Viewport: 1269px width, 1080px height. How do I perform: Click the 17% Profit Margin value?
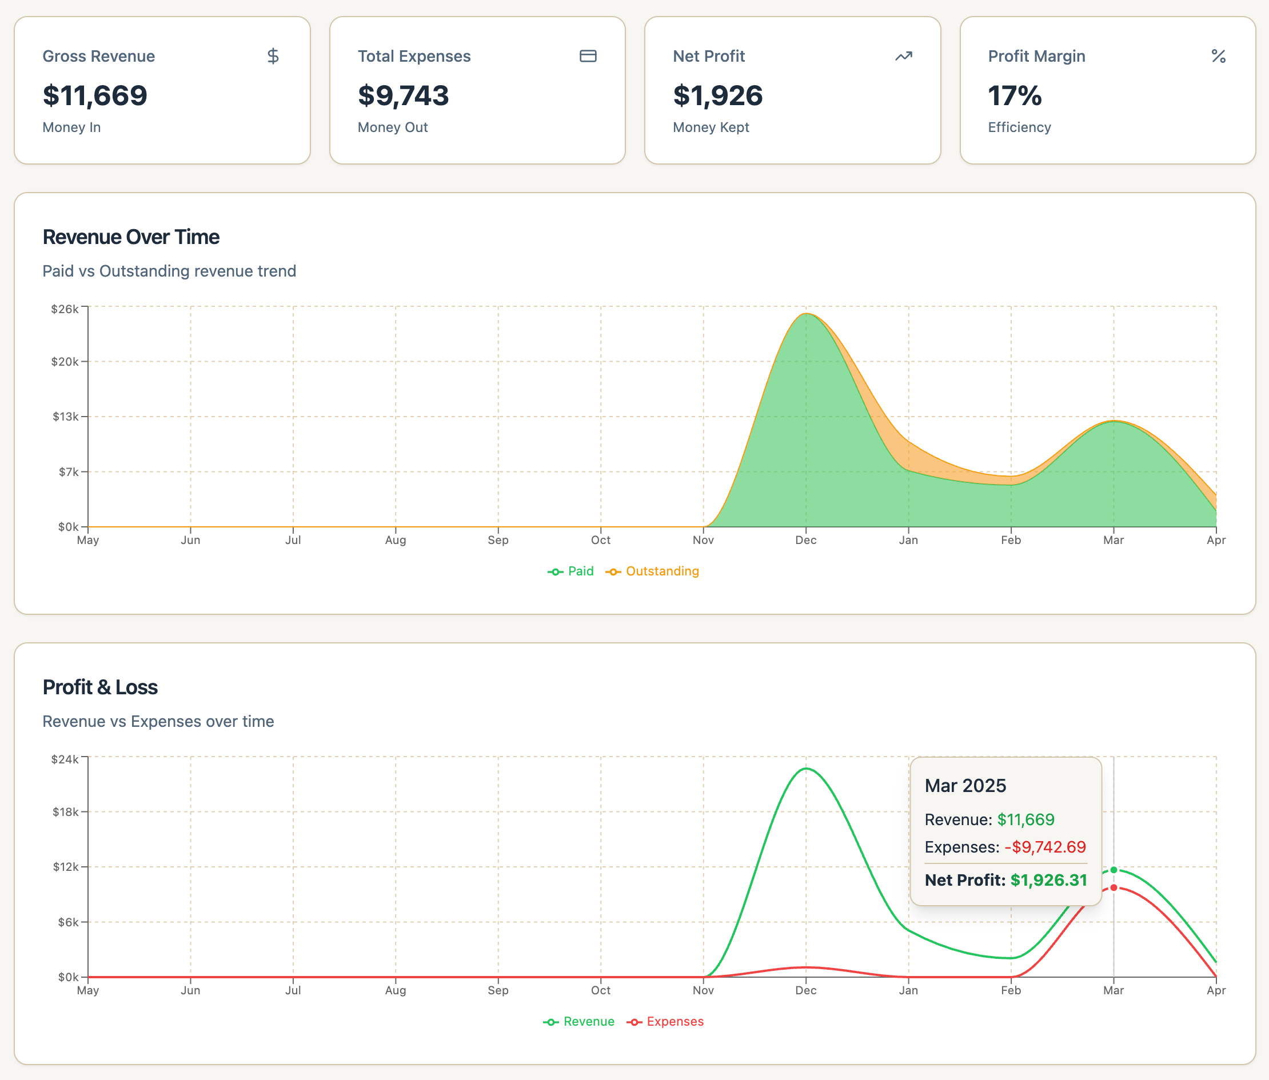pos(1014,95)
